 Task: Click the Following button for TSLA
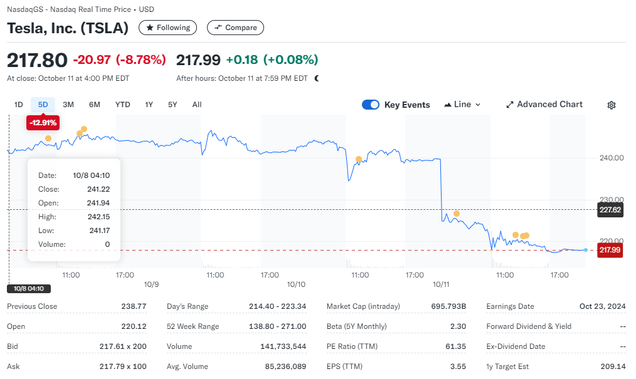(x=167, y=28)
